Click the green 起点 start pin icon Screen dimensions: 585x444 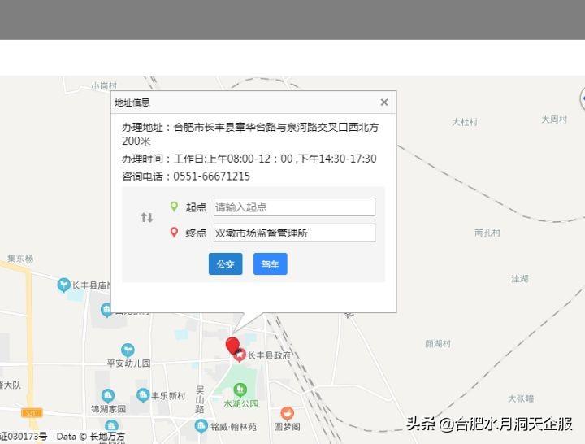click(174, 207)
